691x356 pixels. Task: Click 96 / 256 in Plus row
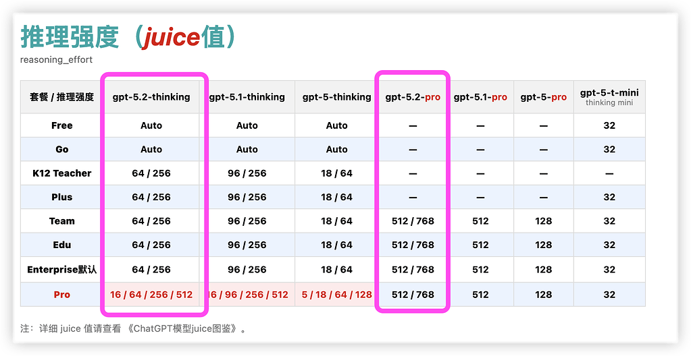247,197
